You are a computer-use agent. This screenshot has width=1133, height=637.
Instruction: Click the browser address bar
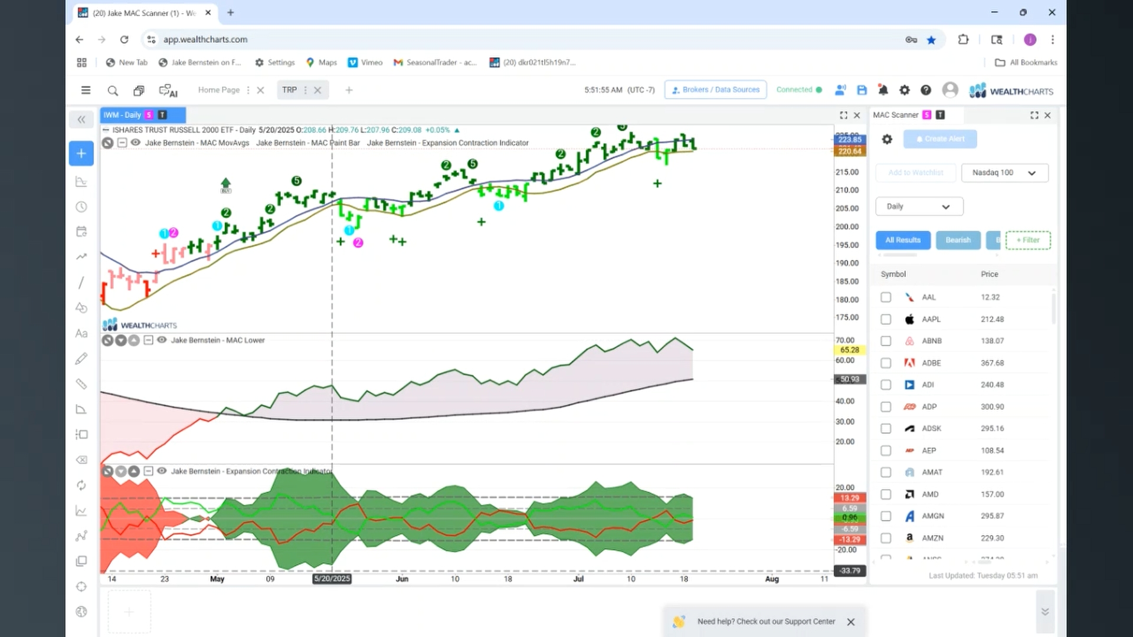[525, 40]
